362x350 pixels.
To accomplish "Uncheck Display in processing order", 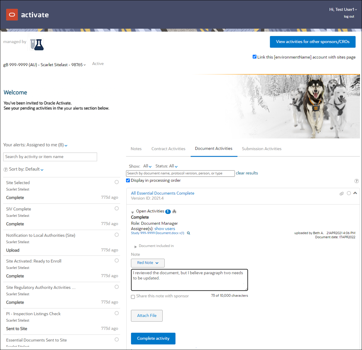I will [128, 180].
